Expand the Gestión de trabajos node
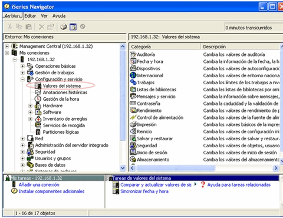The width and height of the screenshot is (283, 218). coord(22,72)
